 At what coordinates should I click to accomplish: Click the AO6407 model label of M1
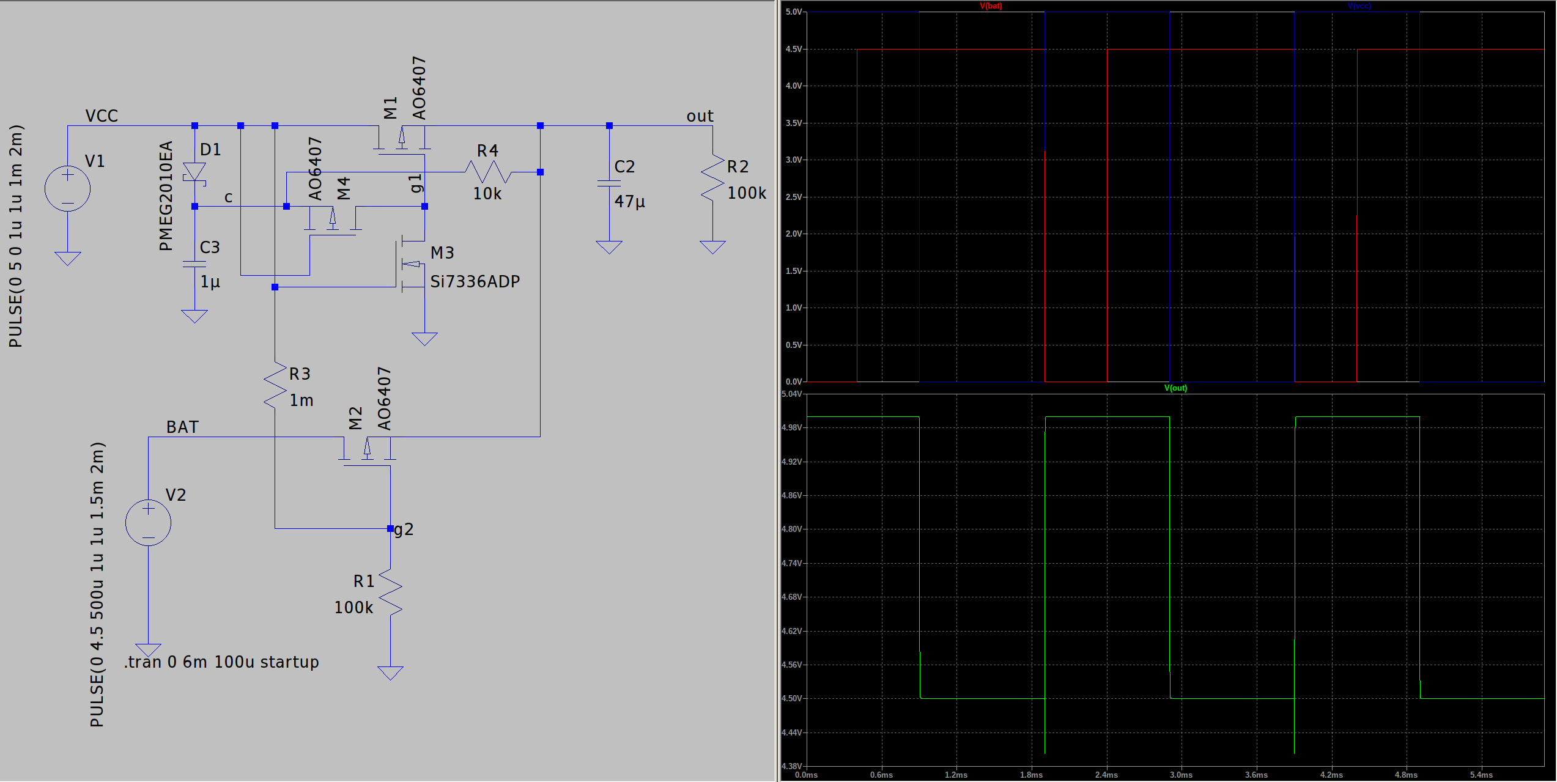click(419, 88)
